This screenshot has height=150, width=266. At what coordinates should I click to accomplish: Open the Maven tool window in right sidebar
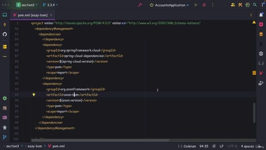261,73
